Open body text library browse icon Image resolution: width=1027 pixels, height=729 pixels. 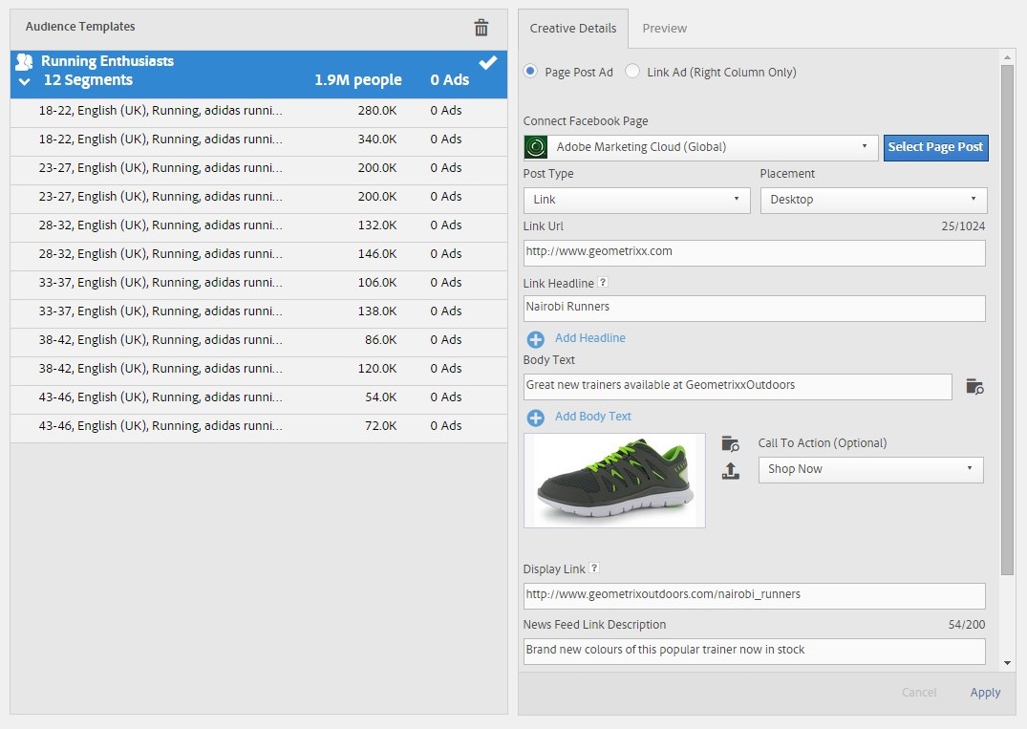[x=974, y=386]
